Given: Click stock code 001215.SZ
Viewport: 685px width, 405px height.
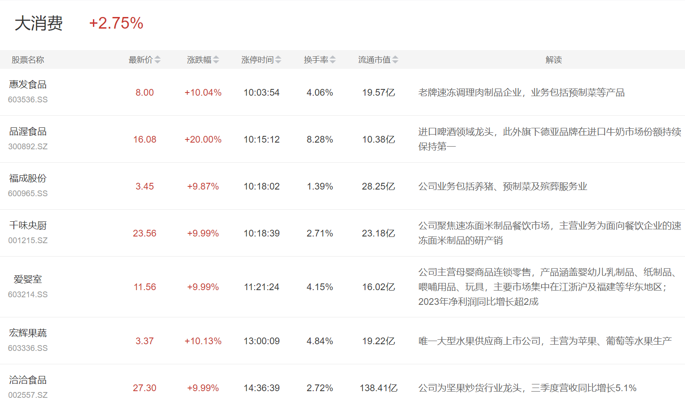Looking at the screenshot, I should click(28, 240).
